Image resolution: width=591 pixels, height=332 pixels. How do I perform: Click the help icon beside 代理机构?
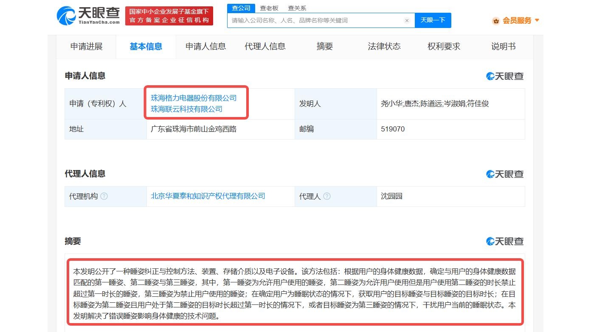click(x=104, y=196)
